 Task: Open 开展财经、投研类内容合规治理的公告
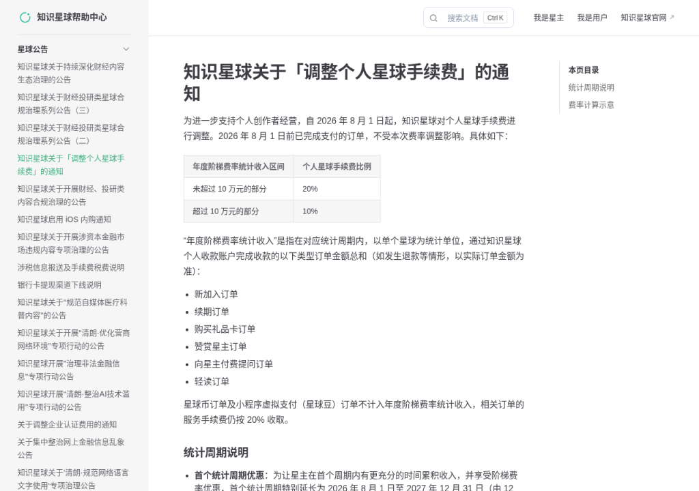(x=71, y=195)
